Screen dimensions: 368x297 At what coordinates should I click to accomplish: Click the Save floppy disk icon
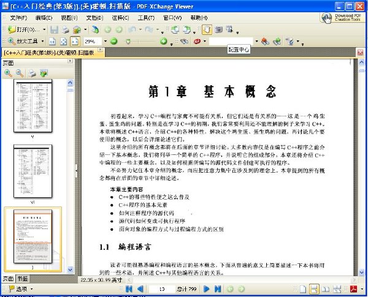[x=54, y=29]
